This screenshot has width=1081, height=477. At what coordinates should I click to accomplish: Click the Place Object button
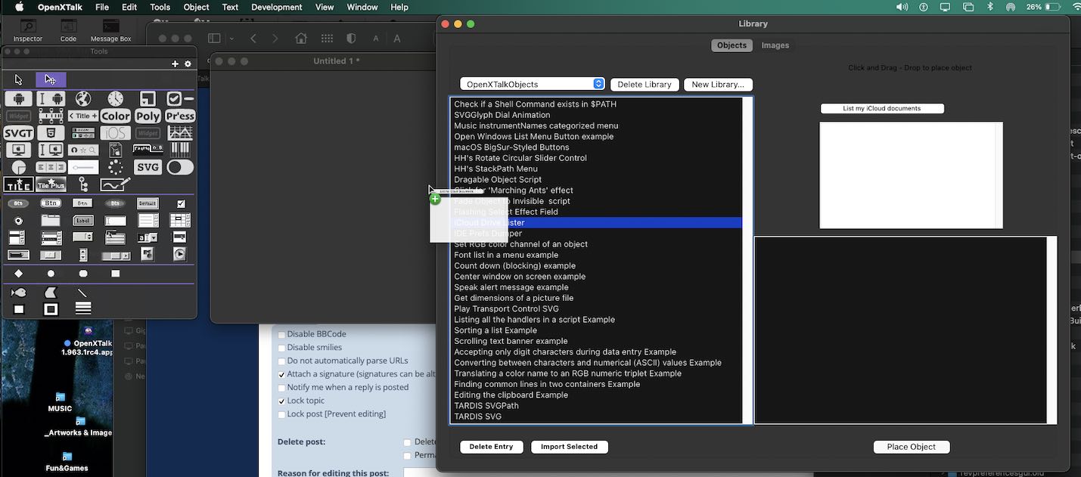click(x=912, y=447)
